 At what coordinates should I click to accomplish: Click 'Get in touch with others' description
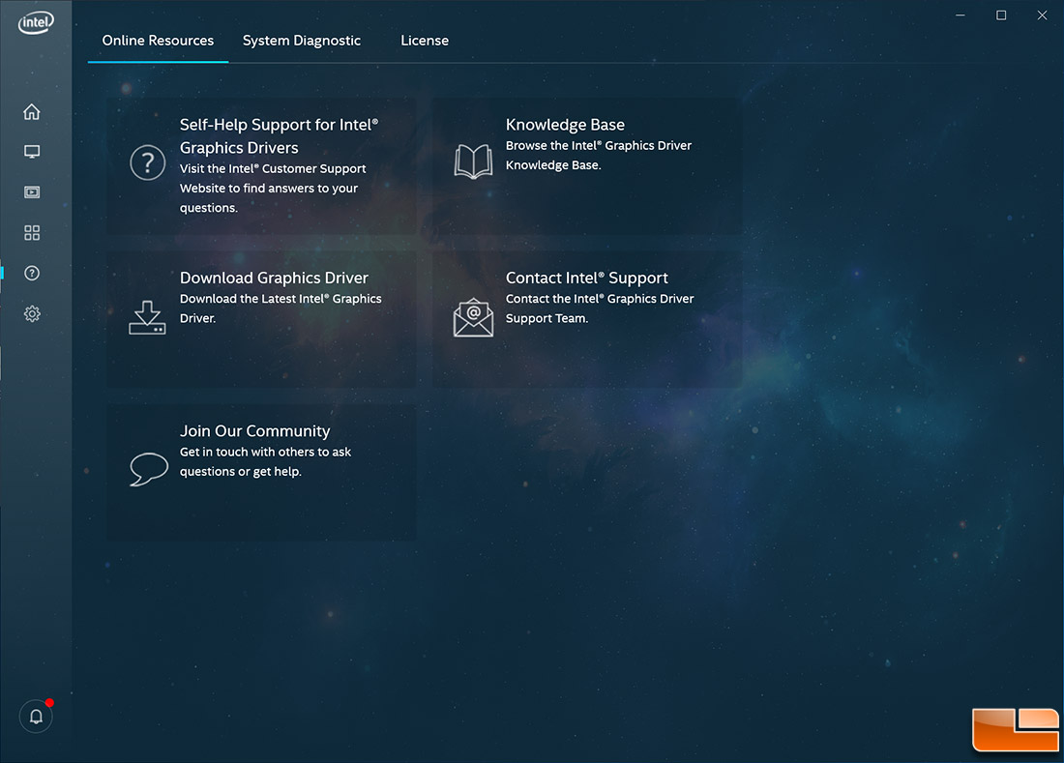point(265,462)
